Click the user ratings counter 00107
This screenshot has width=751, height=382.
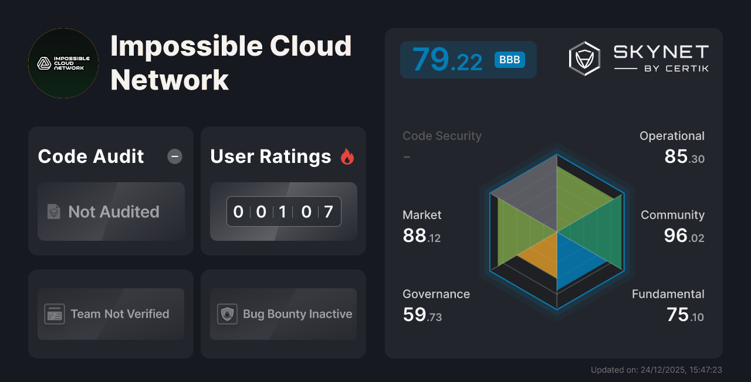click(283, 212)
